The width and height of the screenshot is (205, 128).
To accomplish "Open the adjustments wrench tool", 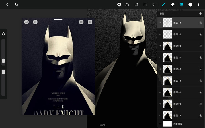I will pyautogui.click(x=154, y=5).
